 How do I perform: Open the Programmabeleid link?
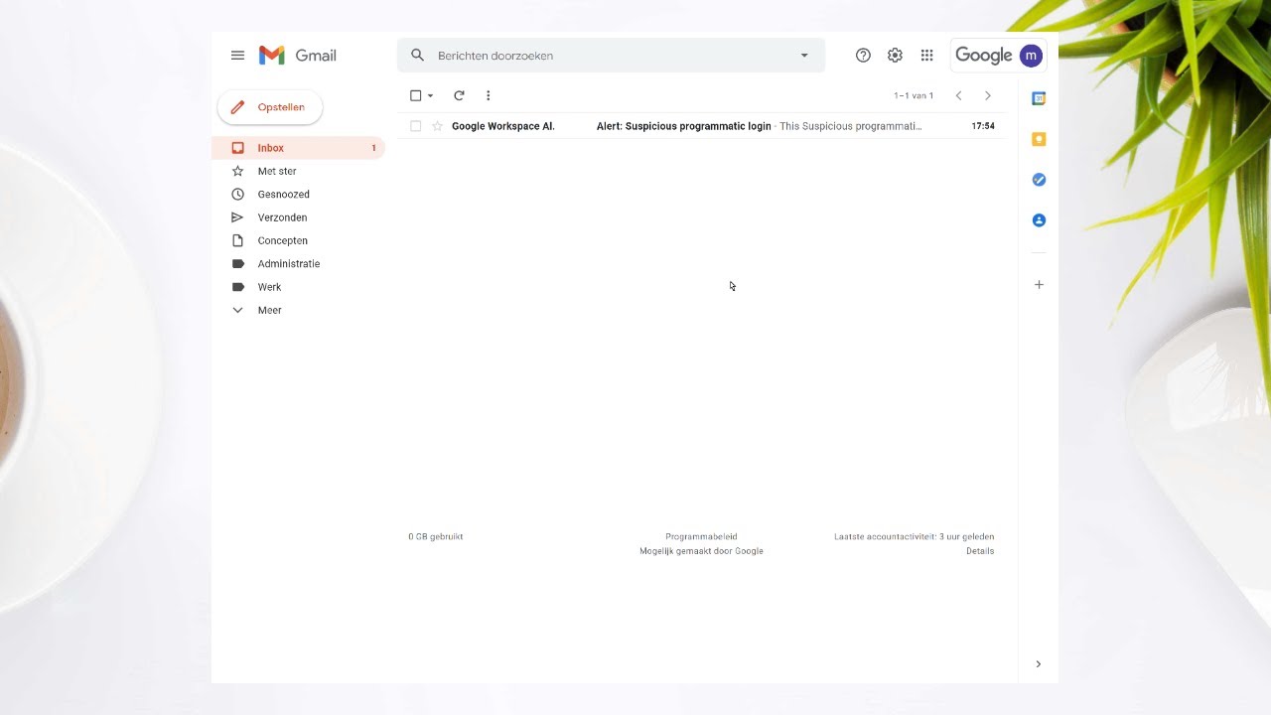(701, 537)
